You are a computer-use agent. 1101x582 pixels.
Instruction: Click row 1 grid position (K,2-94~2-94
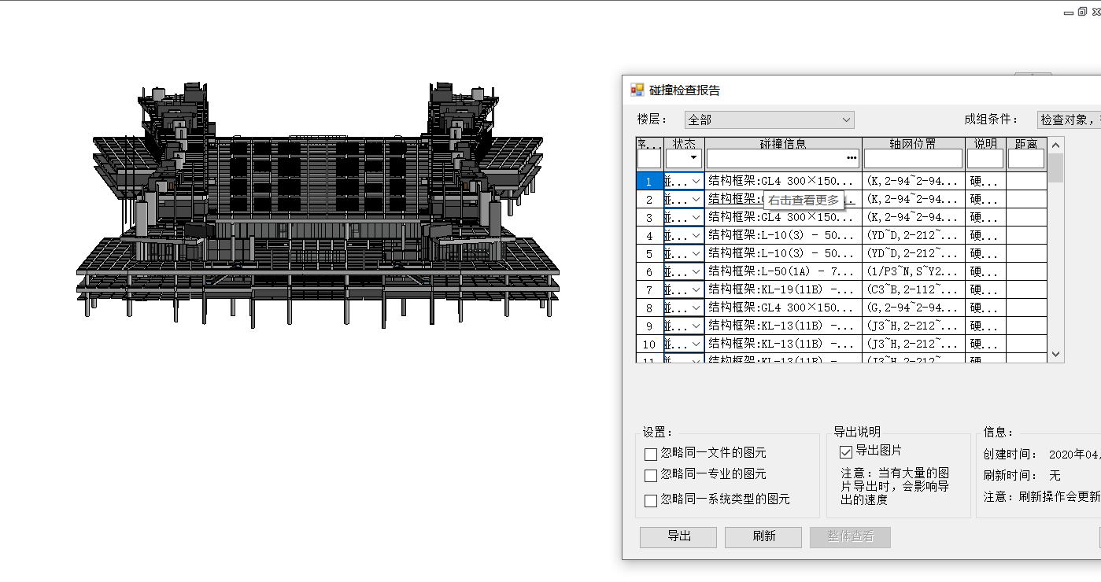913,181
